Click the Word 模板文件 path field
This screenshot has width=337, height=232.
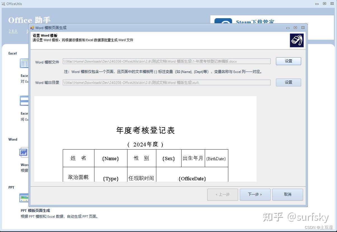[167, 61]
